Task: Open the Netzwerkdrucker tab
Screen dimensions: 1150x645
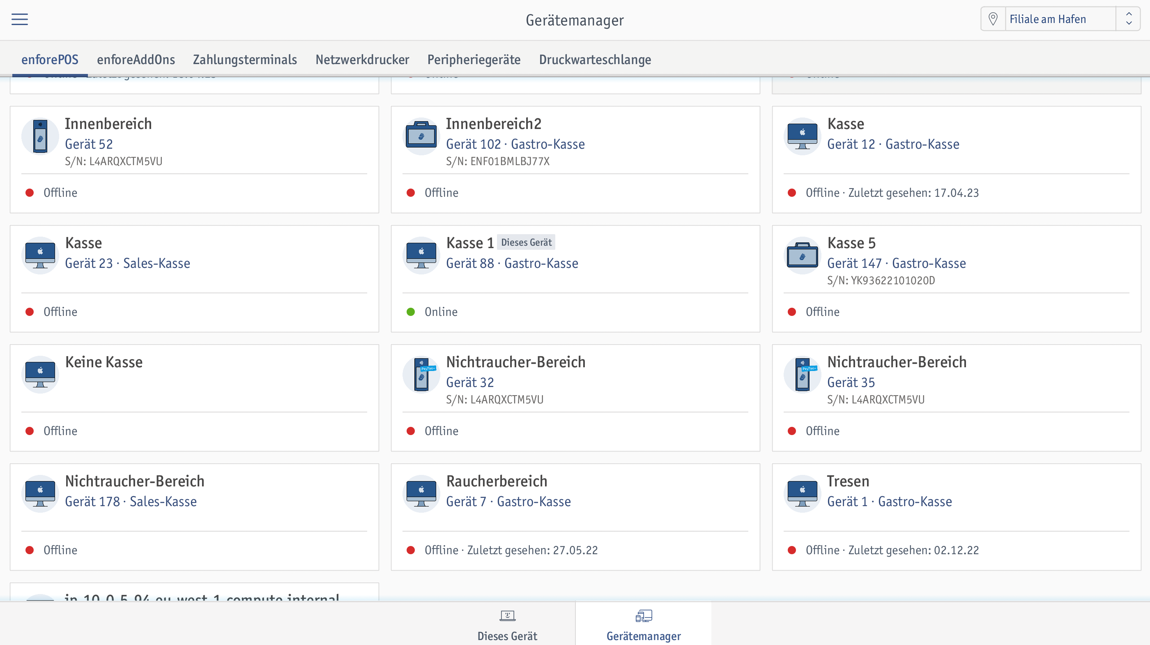Action: (363, 60)
